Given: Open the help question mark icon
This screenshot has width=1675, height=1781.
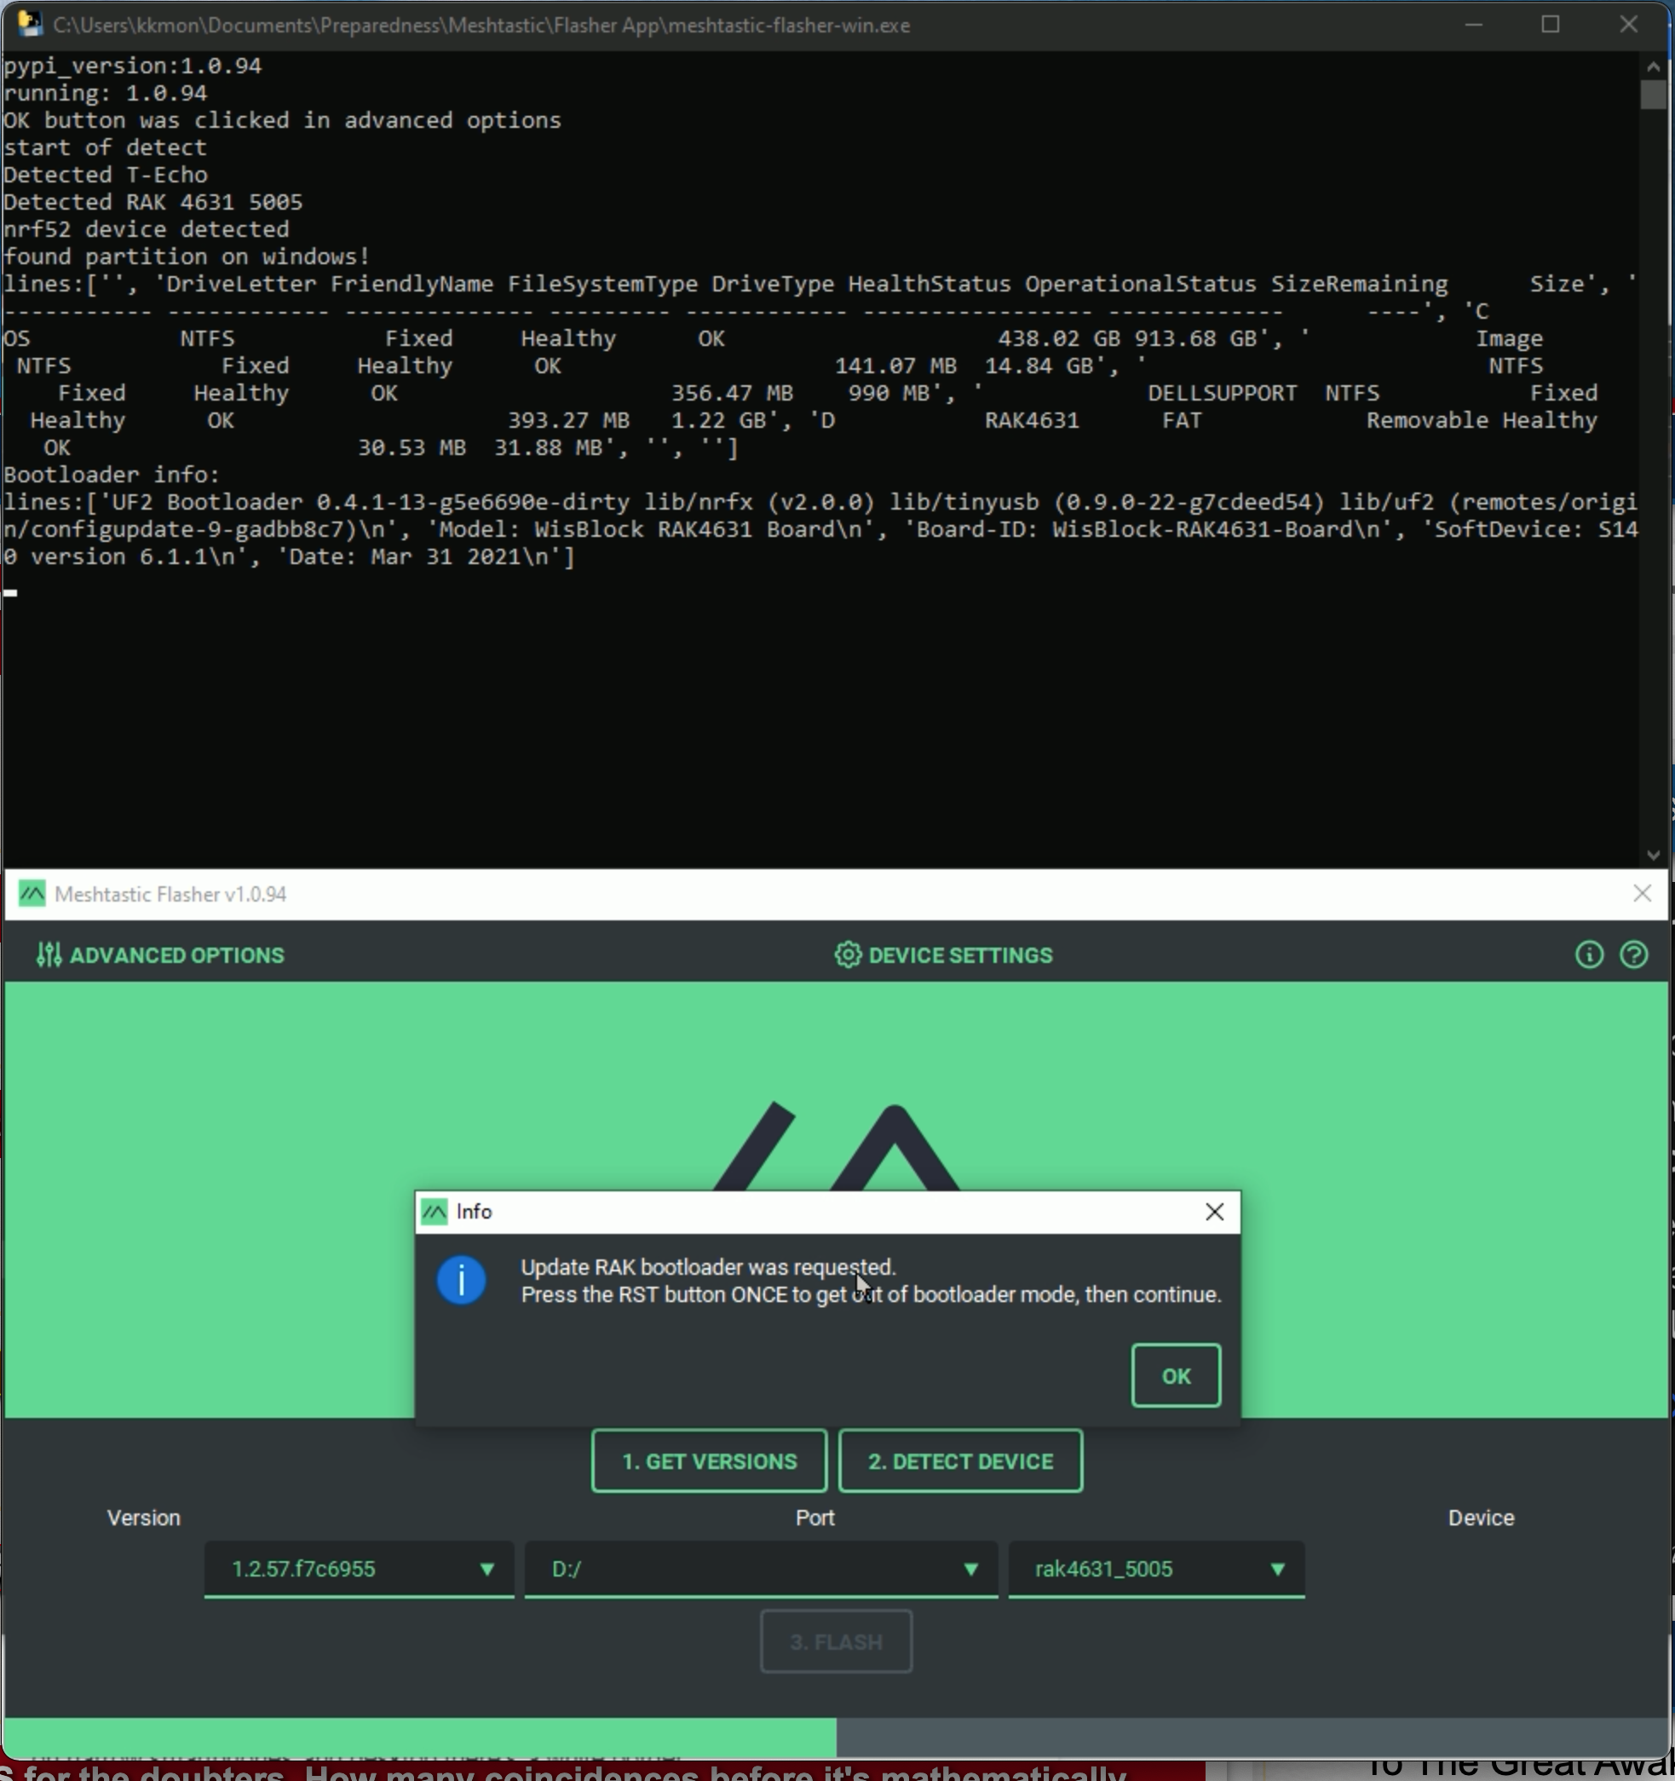Looking at the screenshot, I should [1634, 955].
